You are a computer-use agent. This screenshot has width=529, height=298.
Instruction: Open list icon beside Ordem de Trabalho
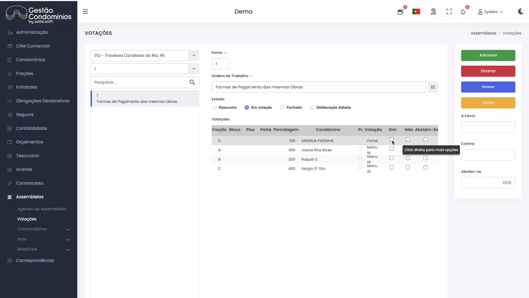[x=433, y=87]
